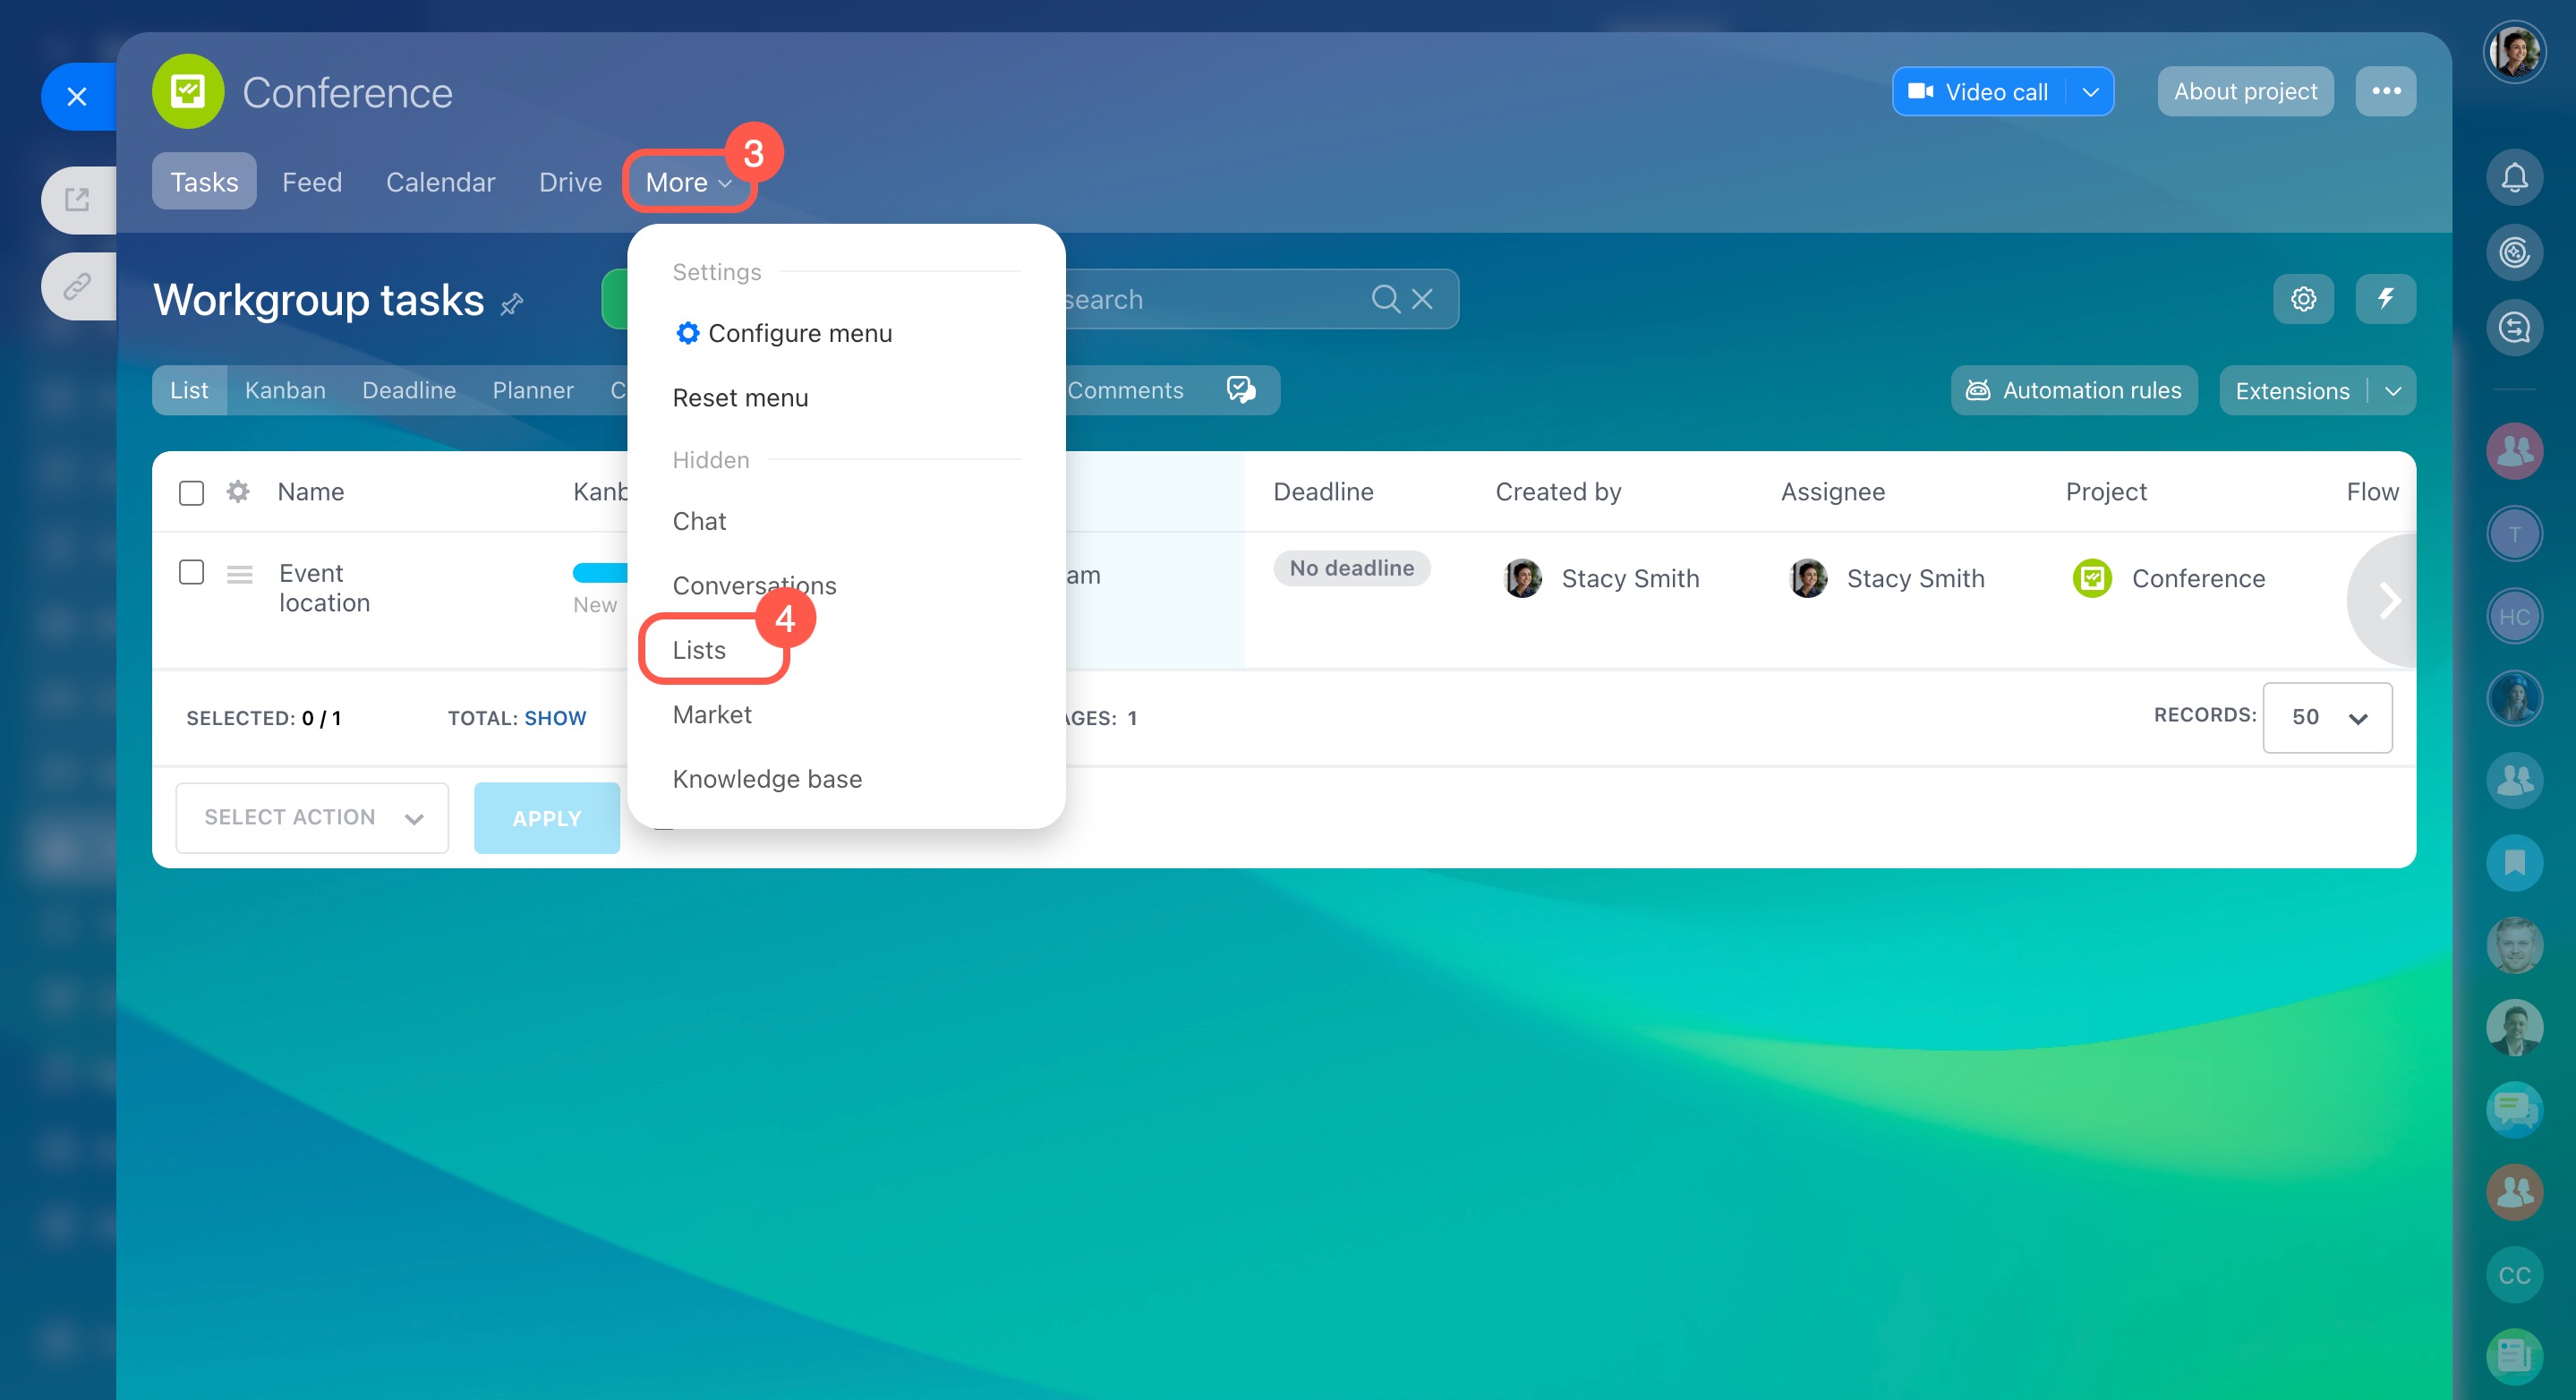Select the List view tab
Viewport: 2576px width, 1400px height.
point(189,391)
